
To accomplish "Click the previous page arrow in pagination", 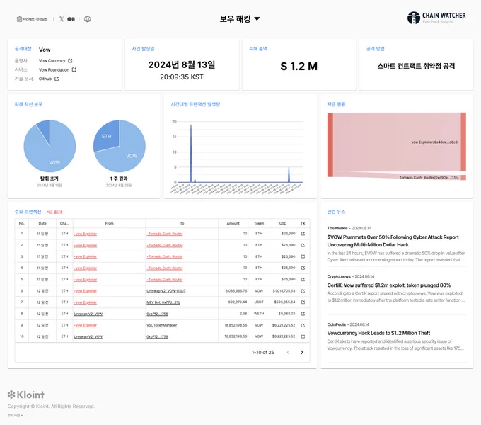I will (x=288, y=352).
